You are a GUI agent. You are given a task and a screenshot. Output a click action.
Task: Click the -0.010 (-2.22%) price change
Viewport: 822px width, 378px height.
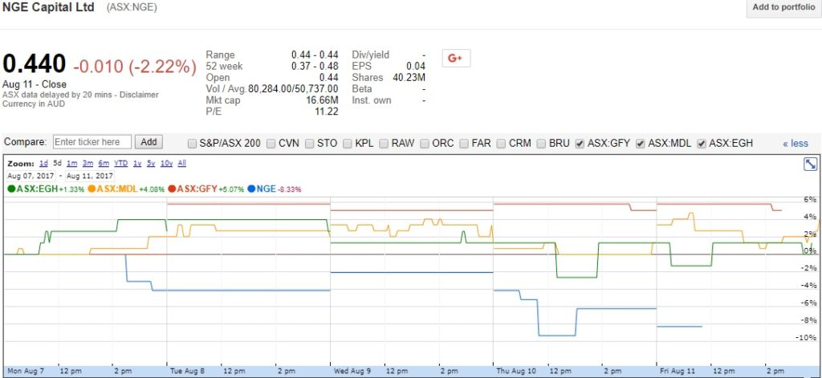pyautogui.click(x=135, y=67)
